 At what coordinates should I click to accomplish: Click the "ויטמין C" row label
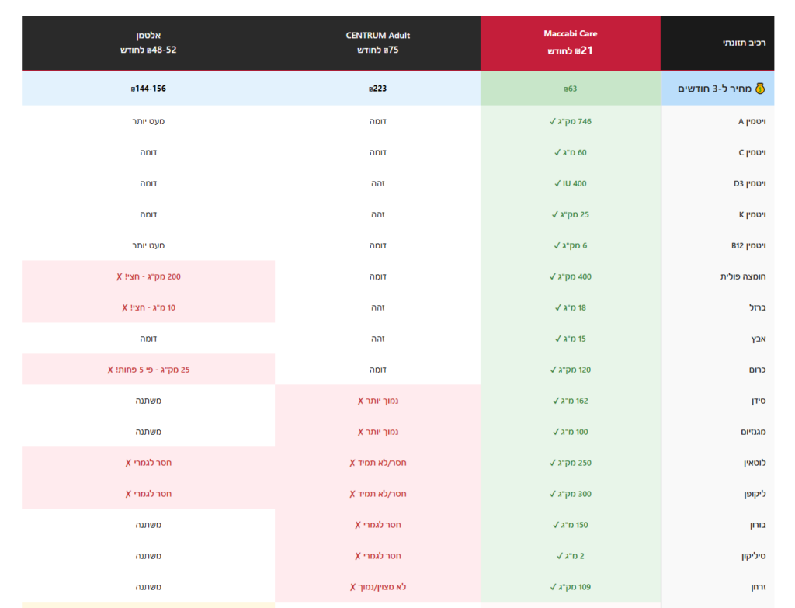coord(752,152)
